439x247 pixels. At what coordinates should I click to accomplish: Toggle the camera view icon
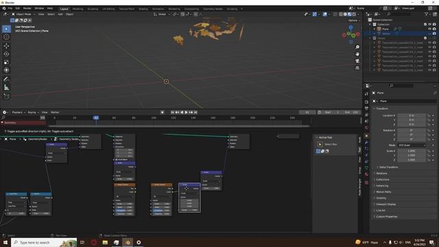coord(357,61)
